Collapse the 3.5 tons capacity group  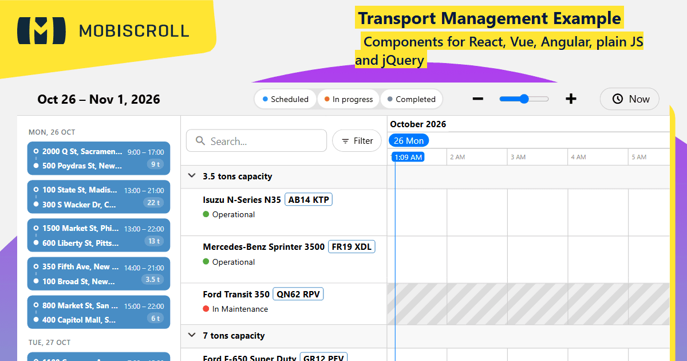192,176
